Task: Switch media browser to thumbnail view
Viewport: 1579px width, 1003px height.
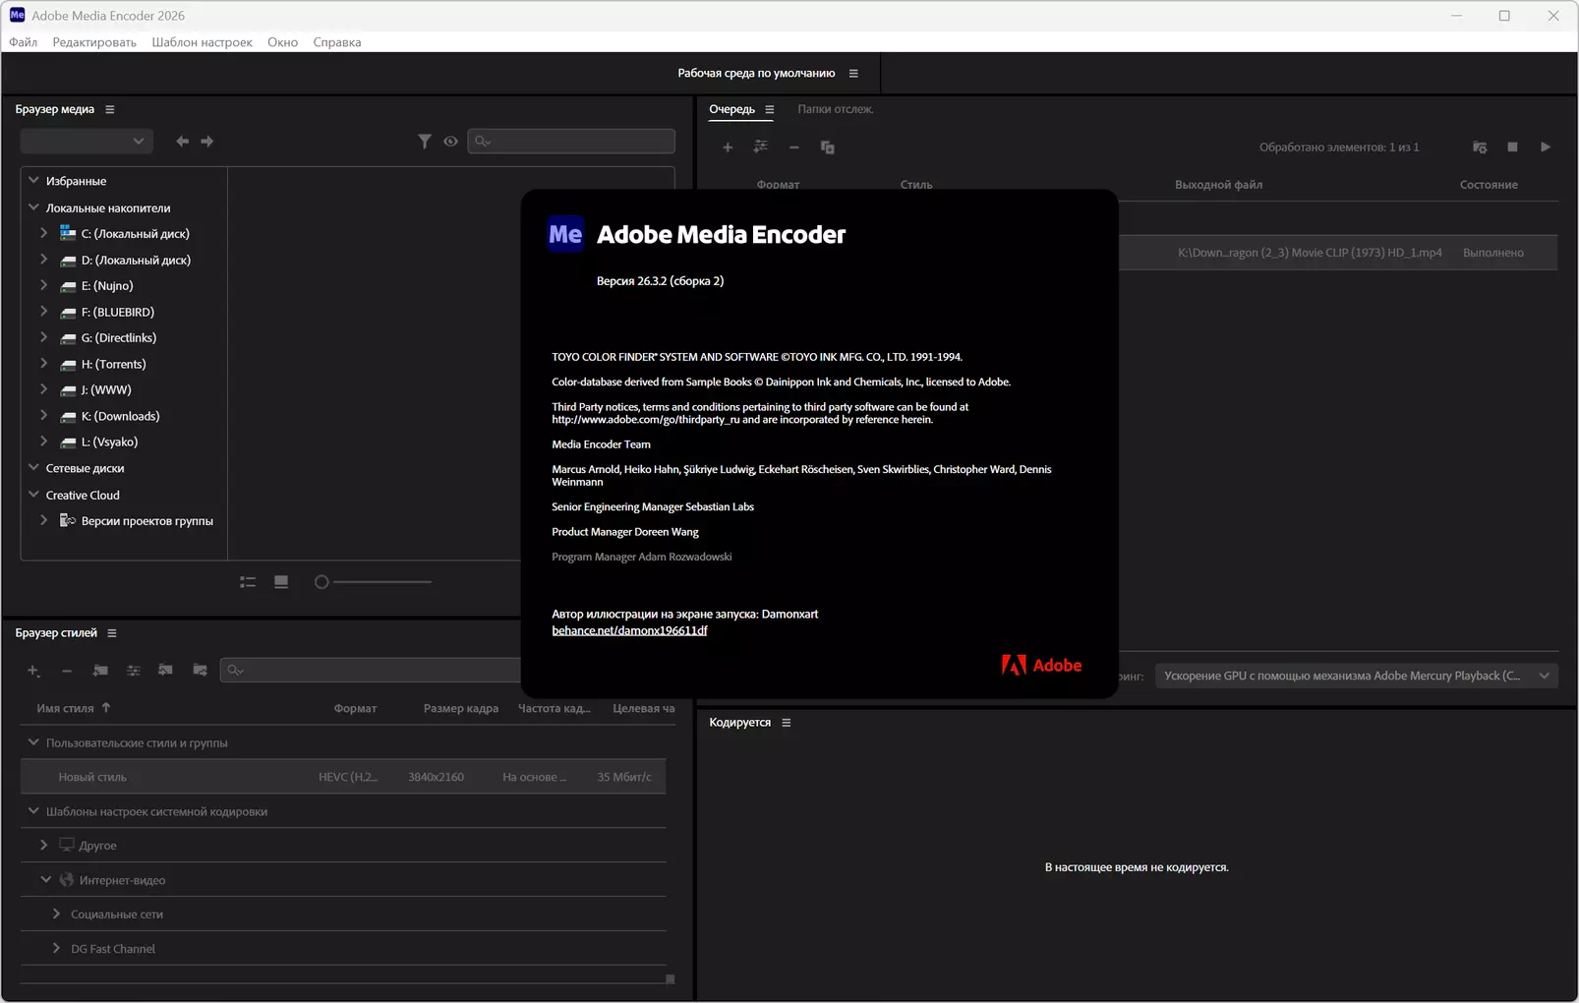Action: point(281,582)
